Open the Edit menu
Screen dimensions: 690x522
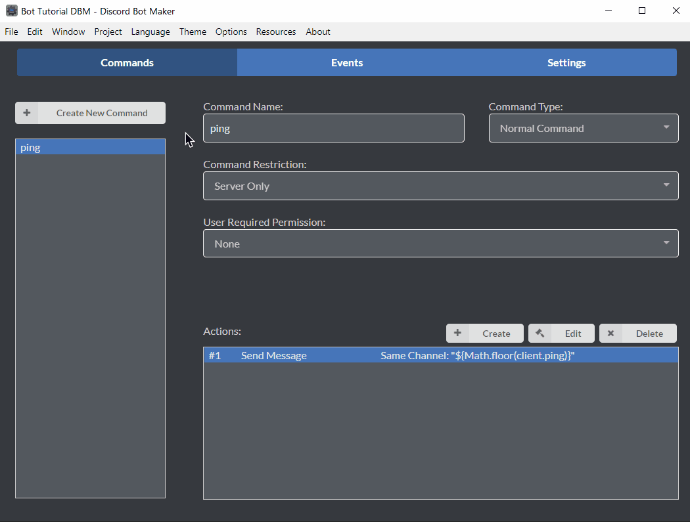point(35,32)
